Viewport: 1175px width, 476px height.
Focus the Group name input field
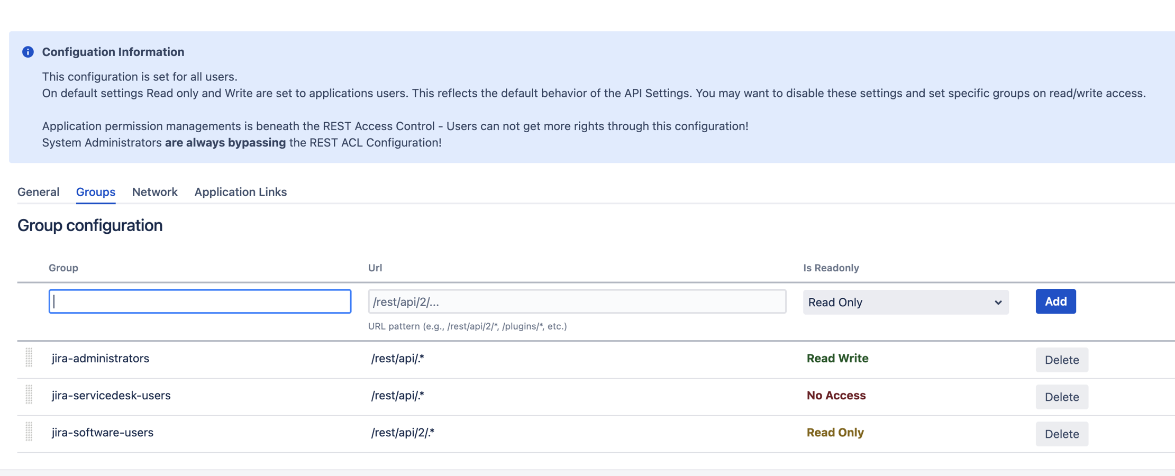pyautogui.click(x=200, y=301)
